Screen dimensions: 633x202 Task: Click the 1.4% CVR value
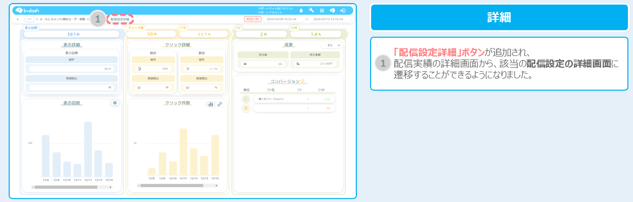click(x=316, y=34)
